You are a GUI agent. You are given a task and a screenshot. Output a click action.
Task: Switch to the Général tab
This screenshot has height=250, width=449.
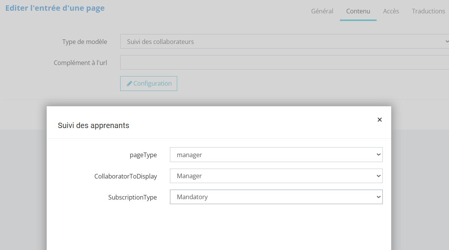click(322, 11)
